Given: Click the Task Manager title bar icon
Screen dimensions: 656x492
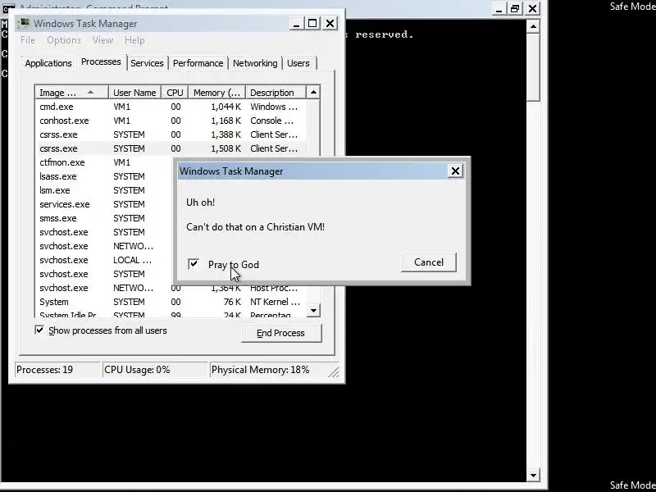Looking at the screenshot, I should tap(25, 23).
